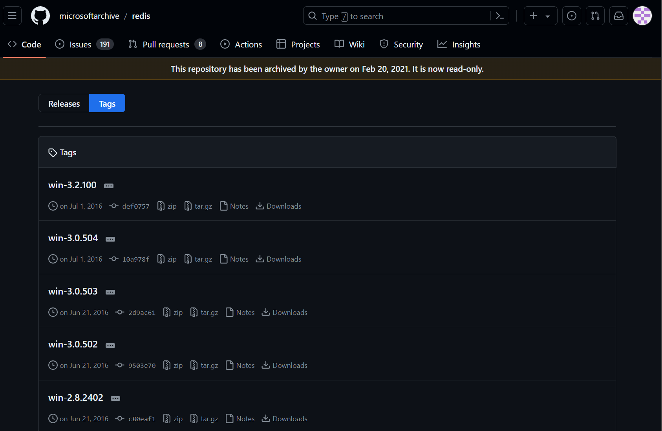Screen dimensions: 662x431
Task: Open Downloads for win-2.8.2402
Action: [x=285, y=418]
